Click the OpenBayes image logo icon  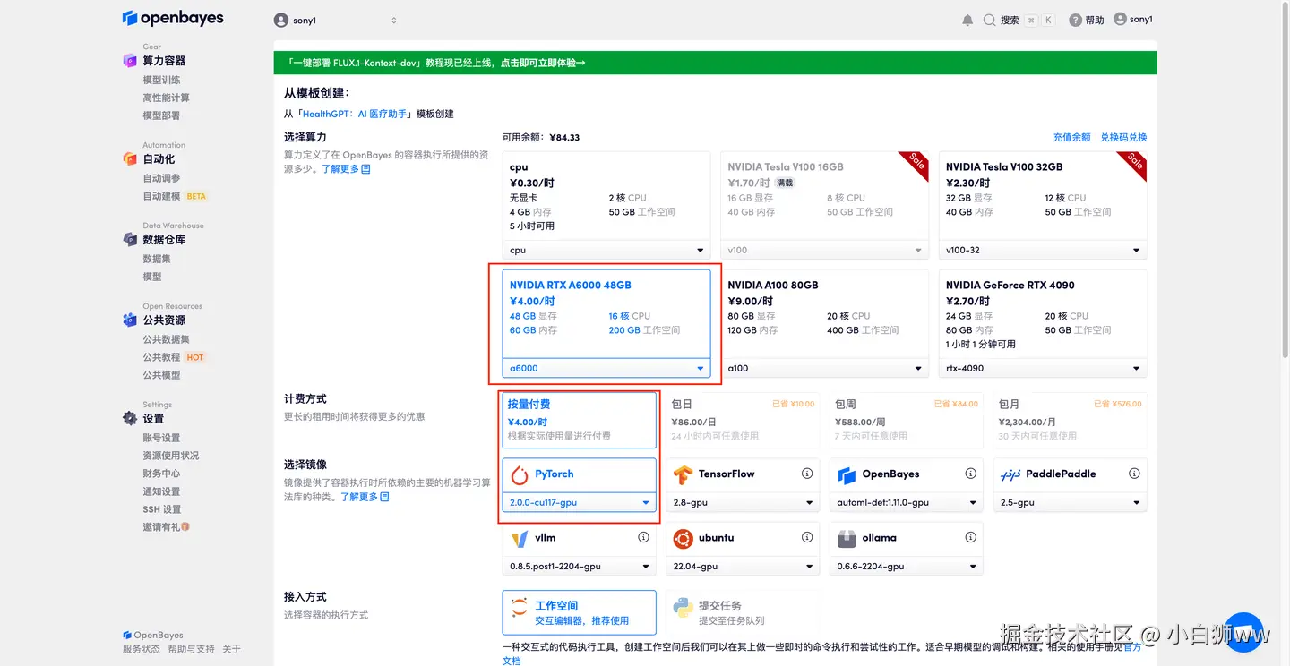point(847,474)
